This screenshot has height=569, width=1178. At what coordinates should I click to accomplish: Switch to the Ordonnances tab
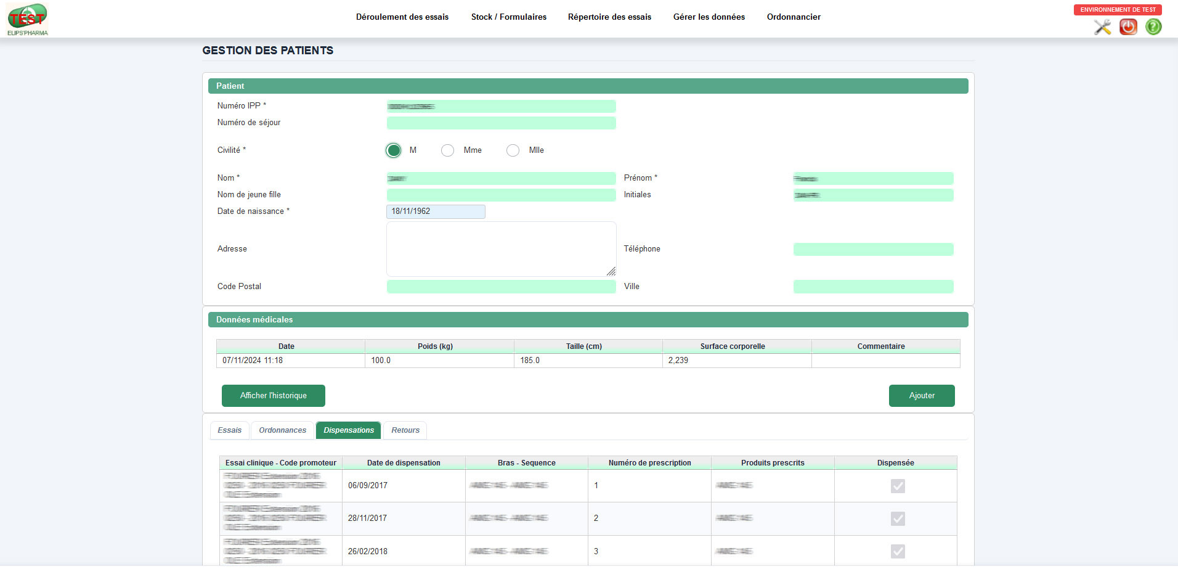pos(282,430)
